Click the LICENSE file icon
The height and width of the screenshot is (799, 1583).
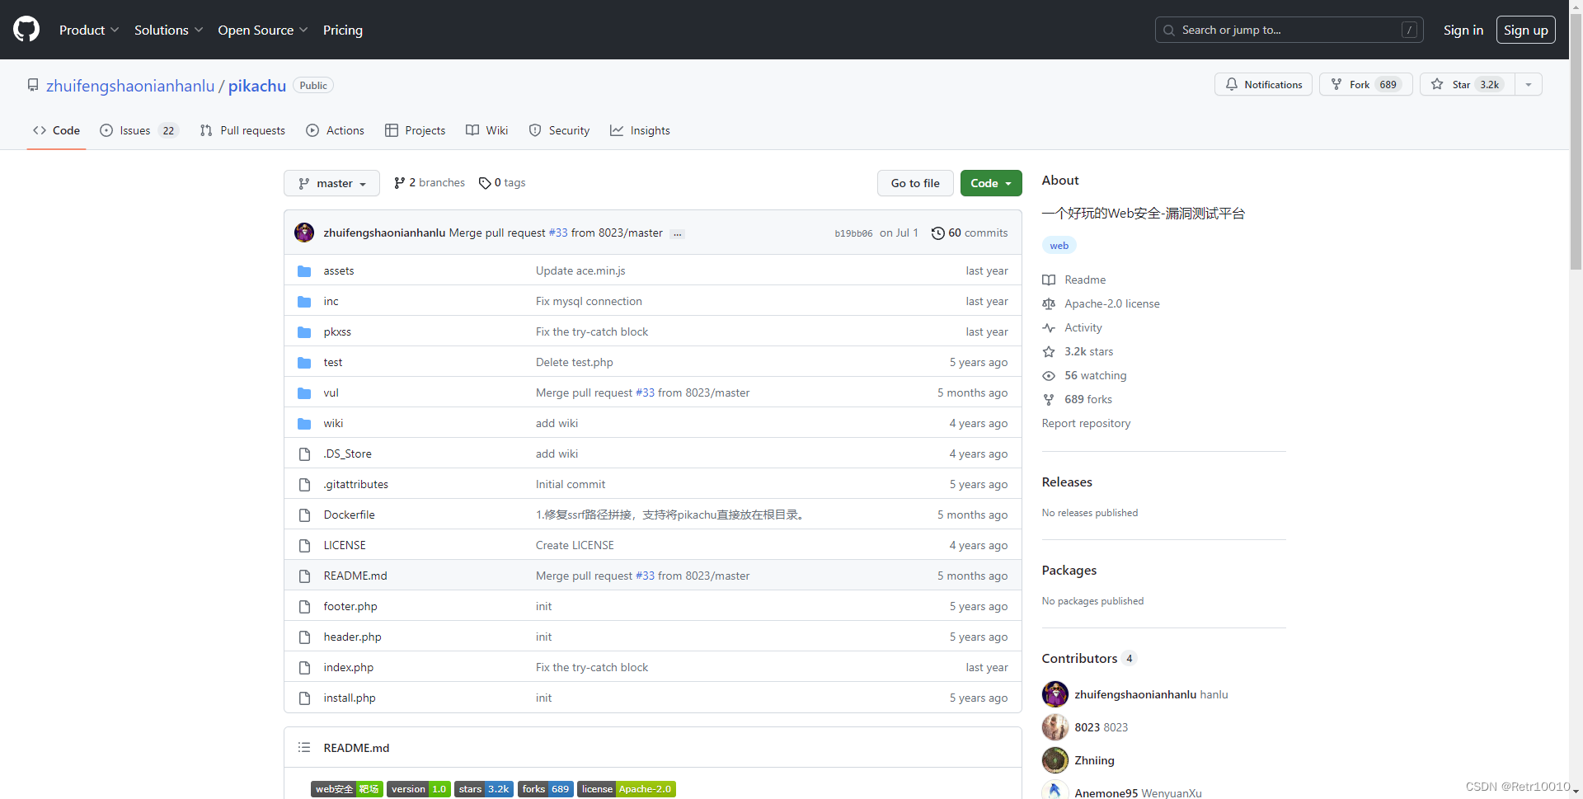click(304, 546)
